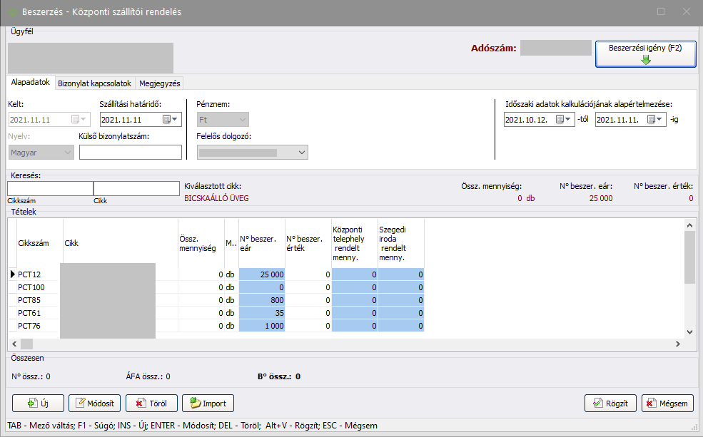
Task: Open calendar for Szállítási határidő date
Action: [171, 120]
